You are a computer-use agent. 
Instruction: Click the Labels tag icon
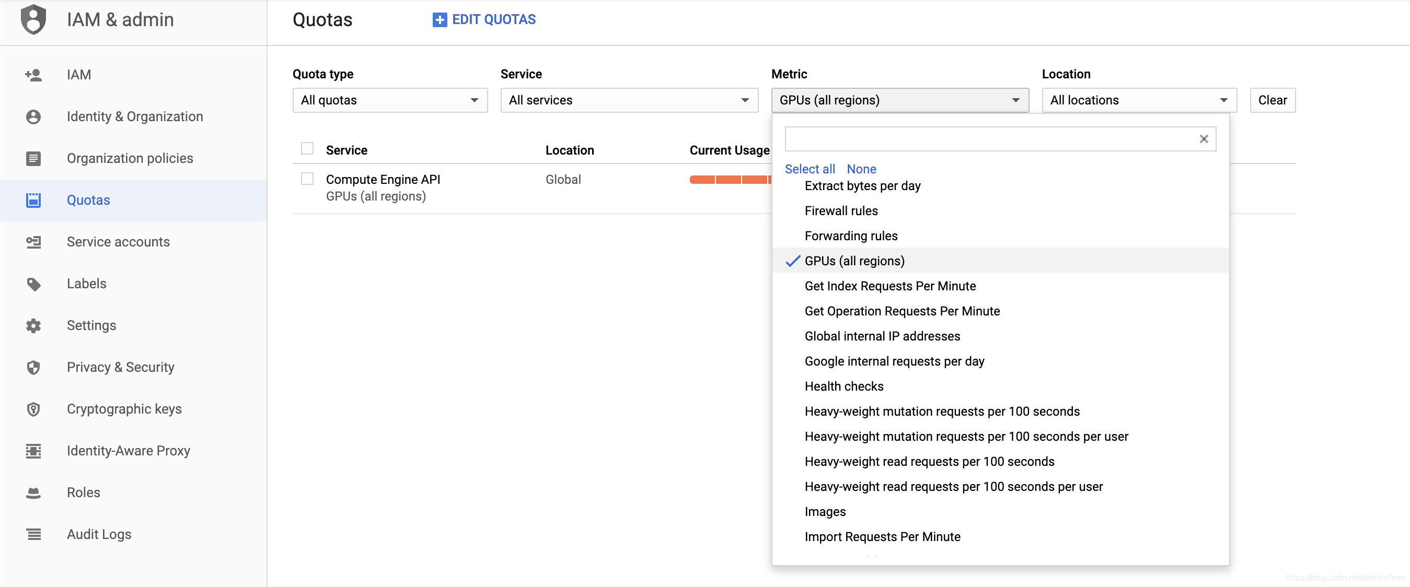click(x=33, y=284)
